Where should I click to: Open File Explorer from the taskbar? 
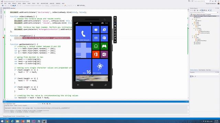pos(18,121)
